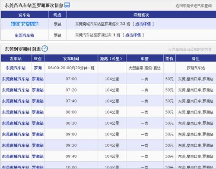Select the 09:20 departure time cell
216x169 pixels.
71,145
